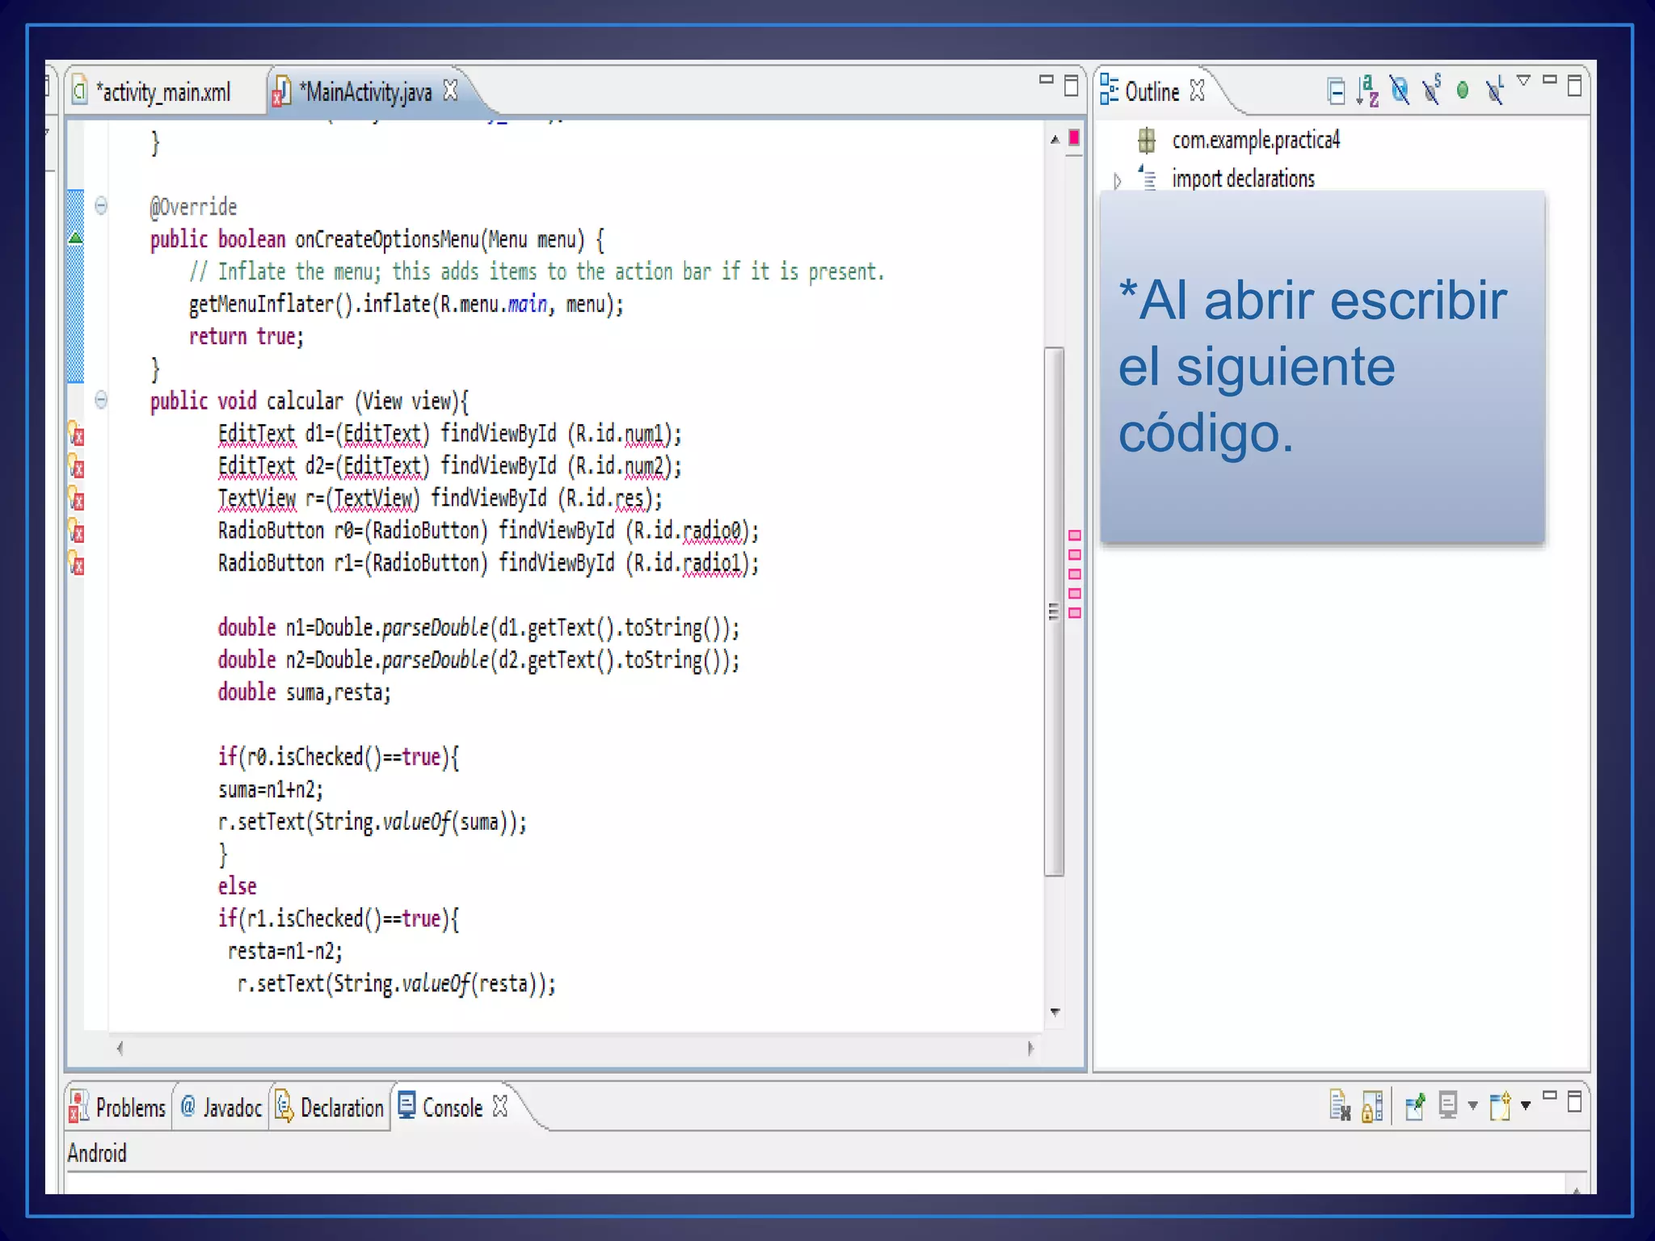
Task: Click error marker on TextView r line
Action: pyautogui.click(x=76, y=499)
